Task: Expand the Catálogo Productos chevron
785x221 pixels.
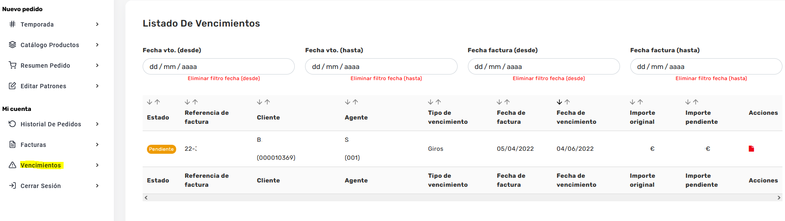Action: tap(97, 45)
